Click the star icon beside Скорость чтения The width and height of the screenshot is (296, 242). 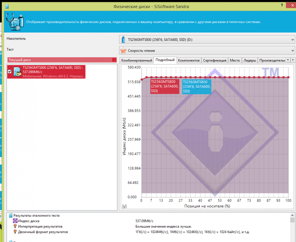tap(123, 51)
